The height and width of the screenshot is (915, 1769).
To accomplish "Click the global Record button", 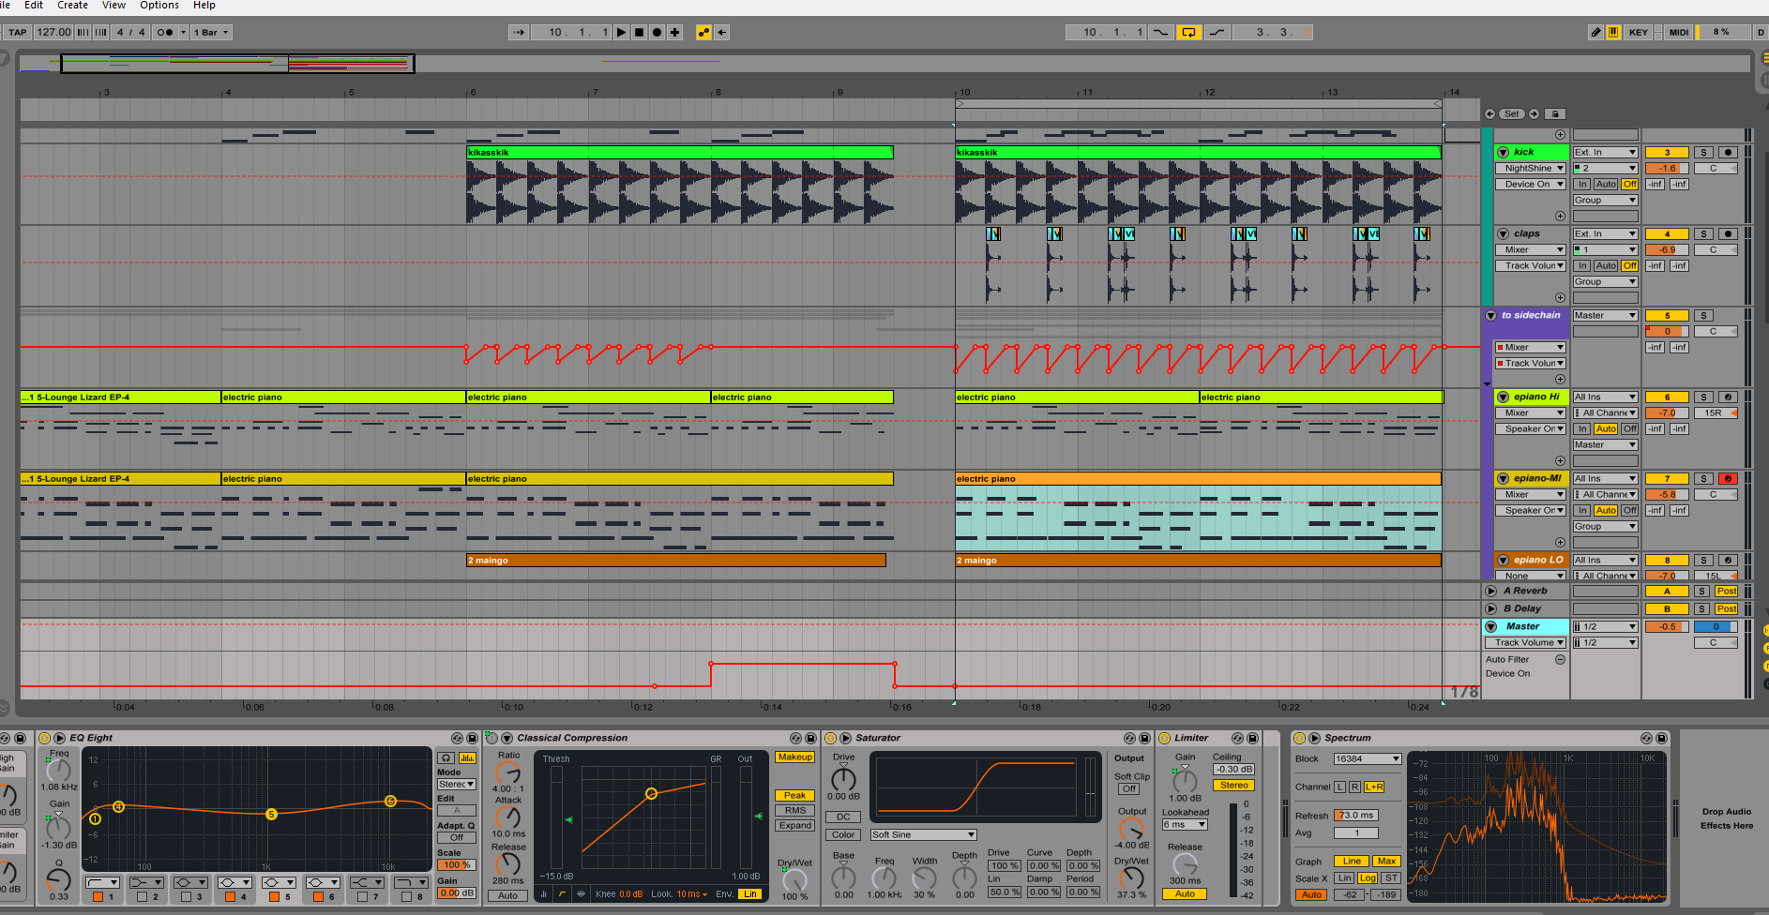I will click(x=657, y=32).
